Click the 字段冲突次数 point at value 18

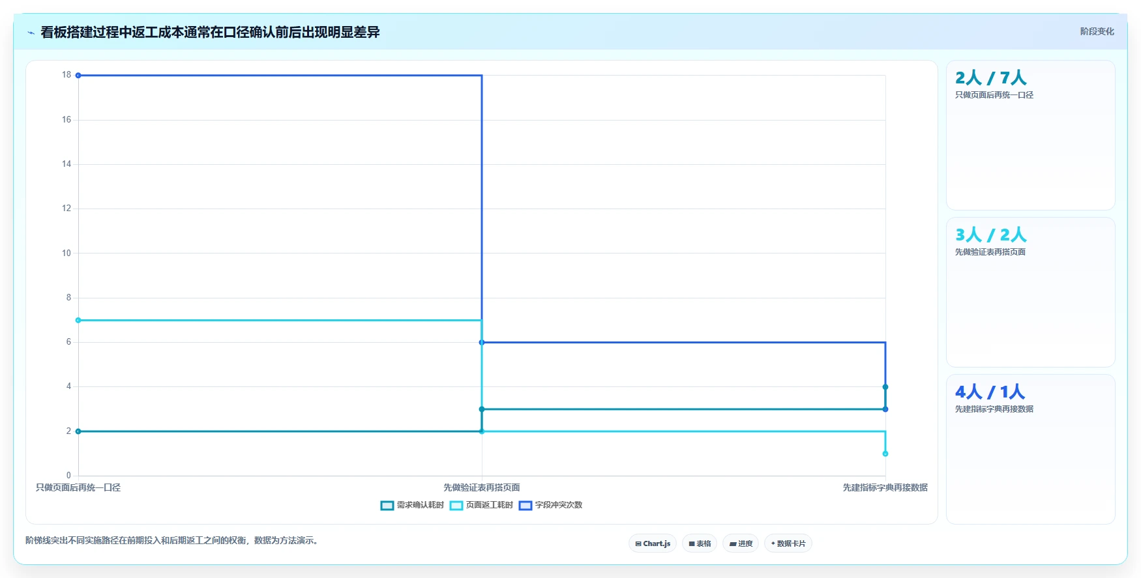(x=78, y=76)
